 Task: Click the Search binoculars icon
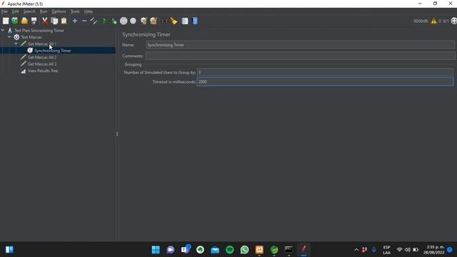point(165,21)
